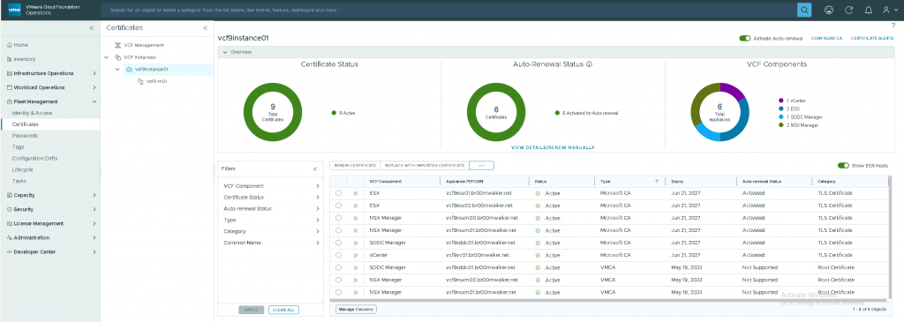Viewport: 904px width, 322px height.
Task: Collapse VCF Instances tree node
Action: [x=106, y=57]
